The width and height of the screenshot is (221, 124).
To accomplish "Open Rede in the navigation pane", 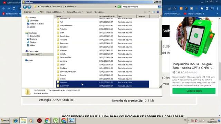I will 30,61.
